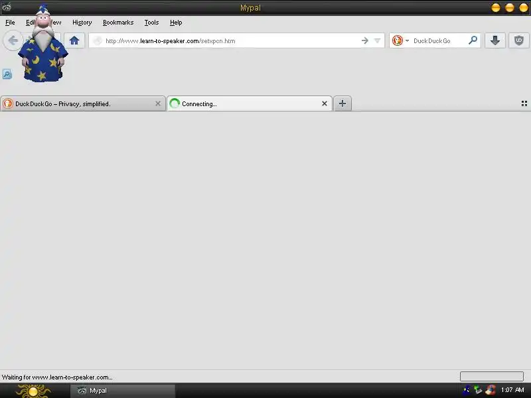Close the DuckDuckGo tab

click(158, 103)
